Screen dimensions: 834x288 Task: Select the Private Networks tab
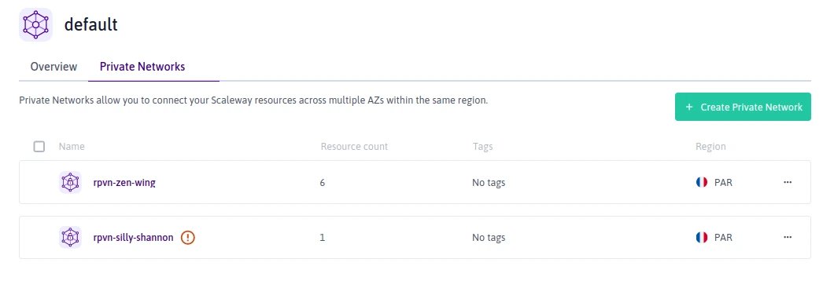(x=142, y=67)
